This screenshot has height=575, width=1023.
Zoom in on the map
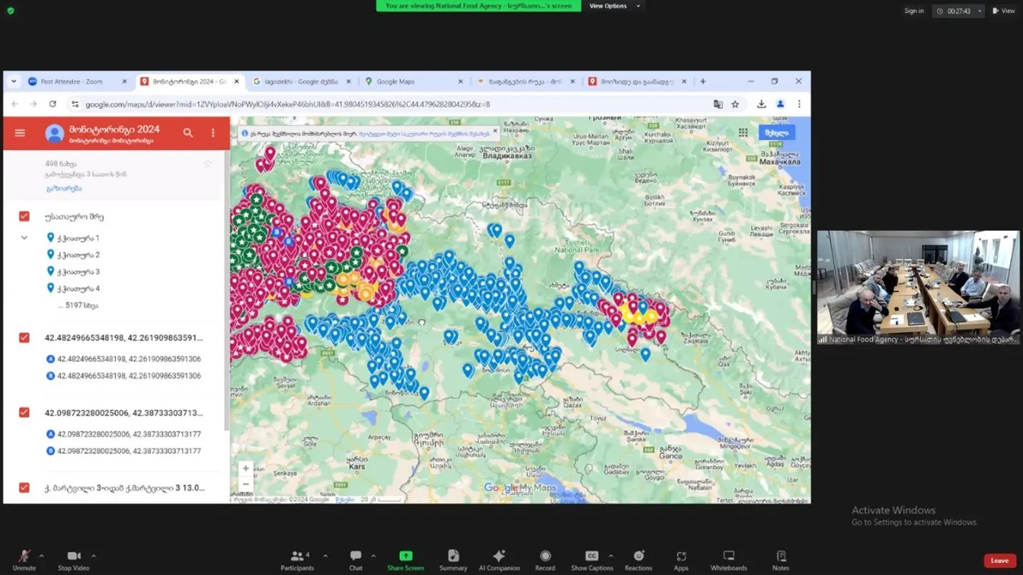click(246, 468)
